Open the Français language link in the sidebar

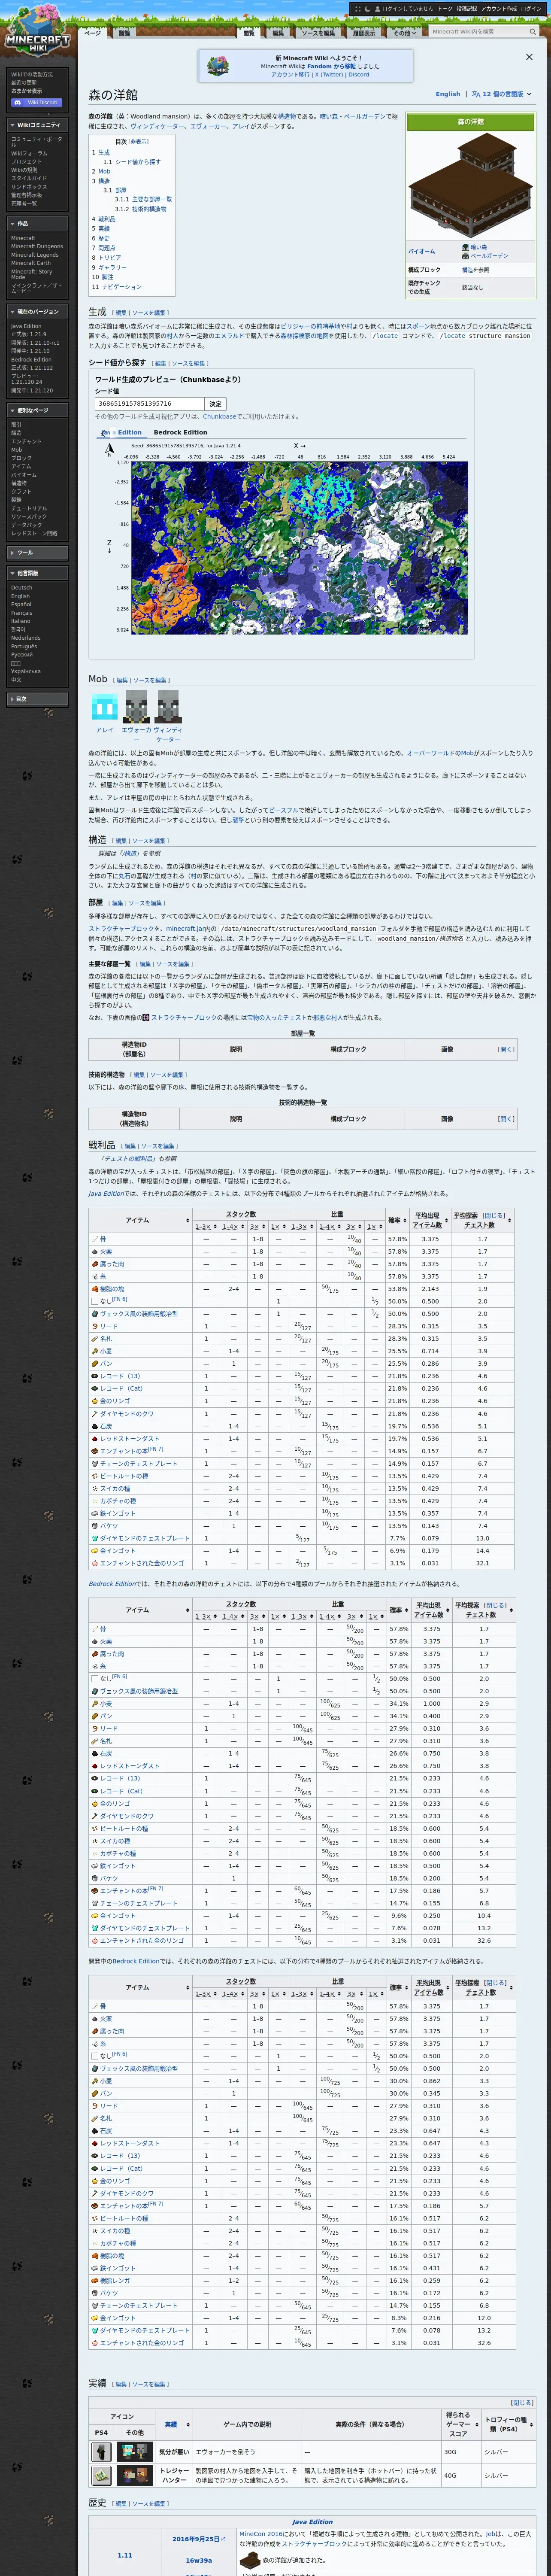[22, 613]
